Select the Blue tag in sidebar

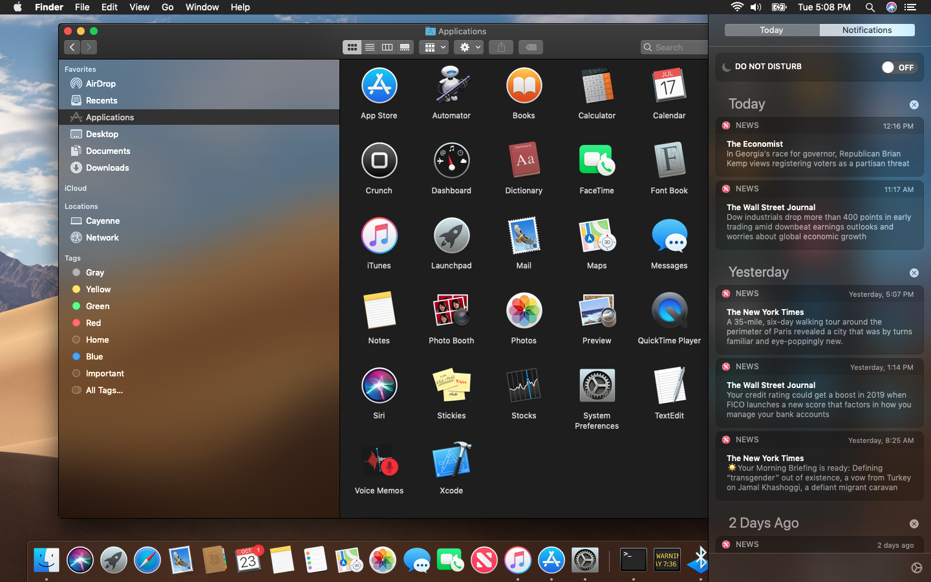[94, 356]
